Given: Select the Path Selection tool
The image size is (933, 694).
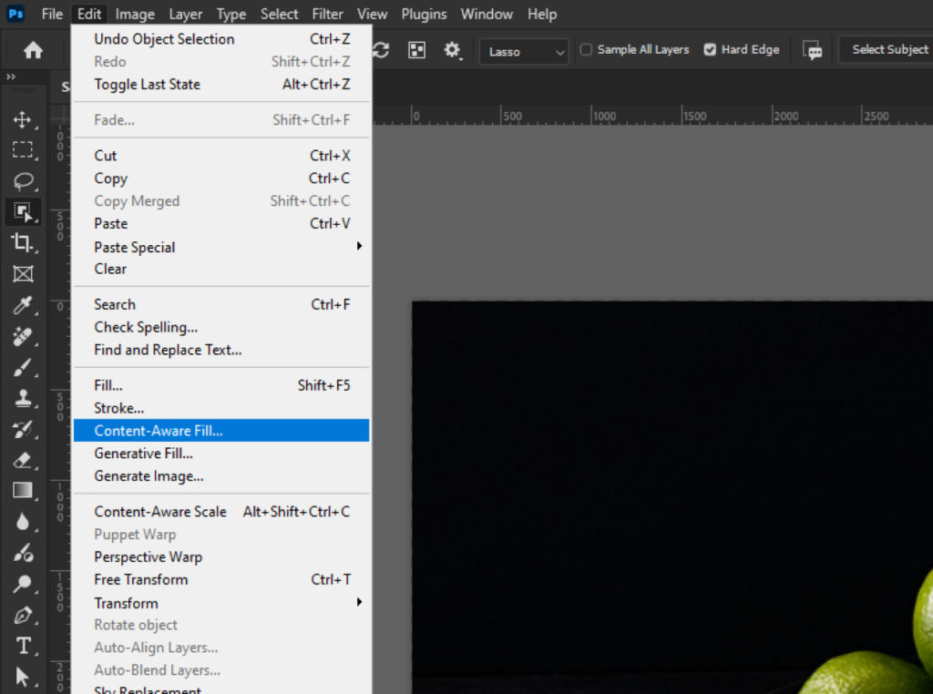Looking at the screenshot, I should tap(23, 677).
